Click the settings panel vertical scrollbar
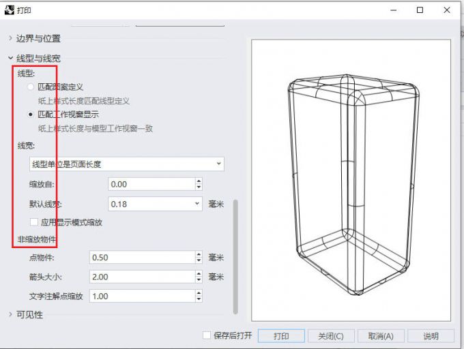Screen dimensions: 464x349 coord(235,256)
